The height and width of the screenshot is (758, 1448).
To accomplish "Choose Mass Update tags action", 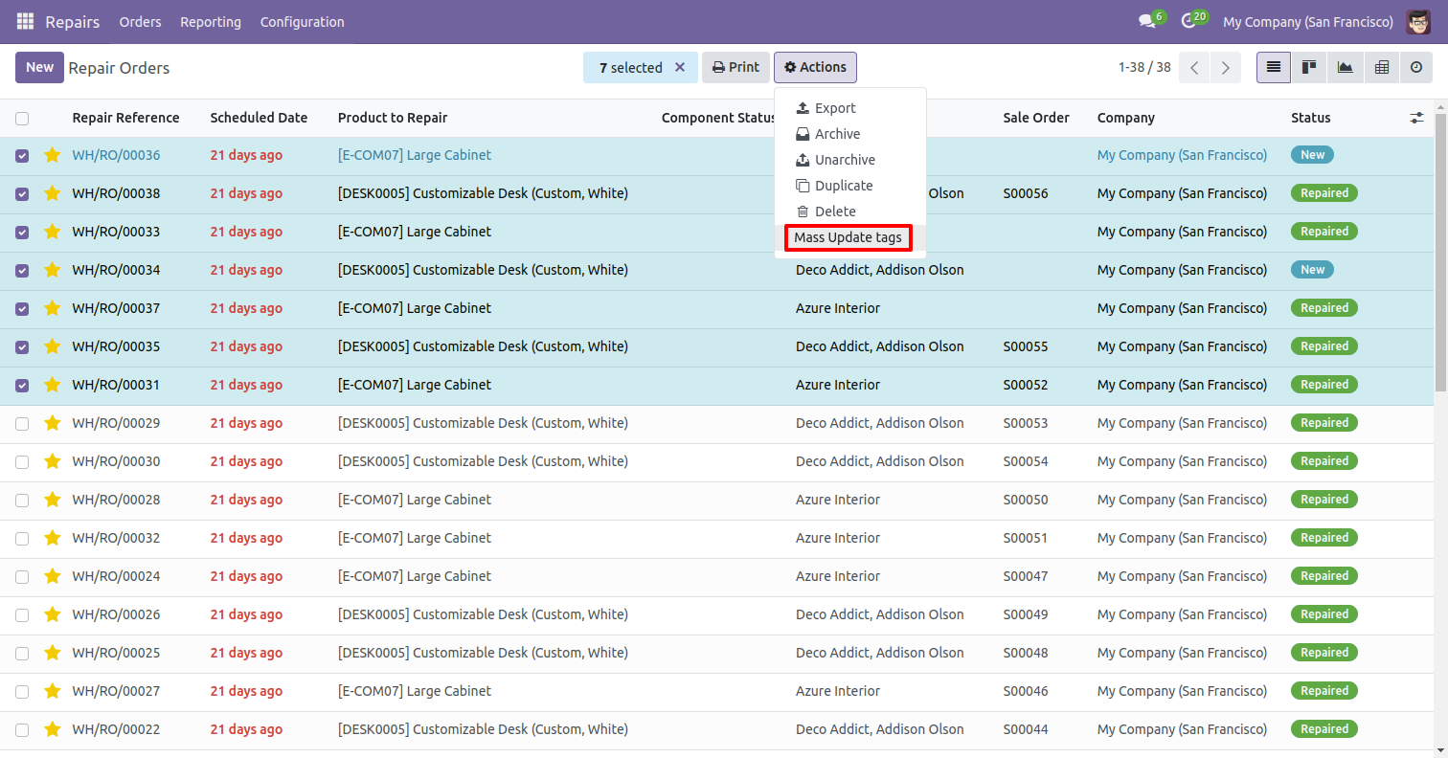I will tap(848, 237).
